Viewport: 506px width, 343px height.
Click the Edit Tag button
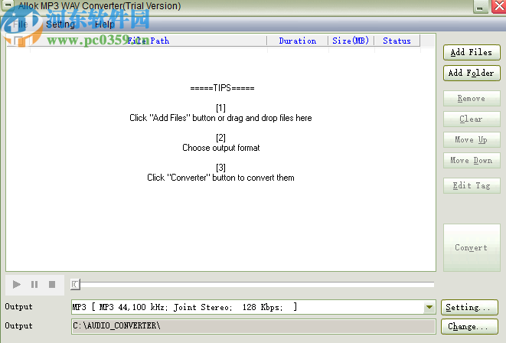(472, 185)
